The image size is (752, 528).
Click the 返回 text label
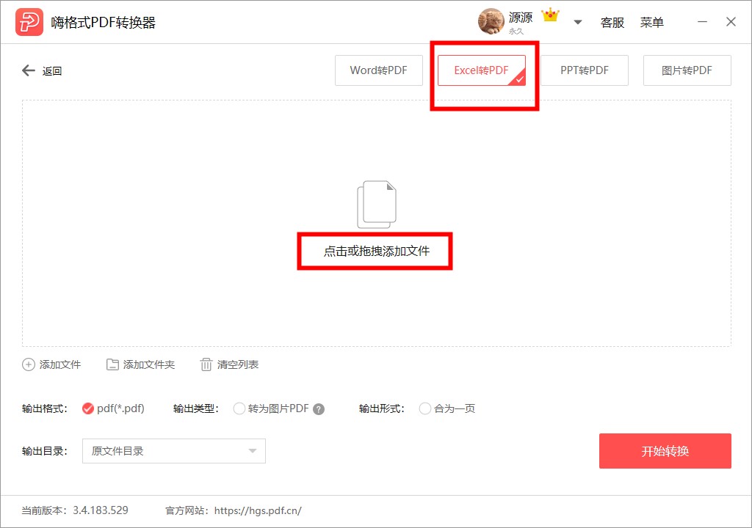pyautogui.click(x=52, y=71)
